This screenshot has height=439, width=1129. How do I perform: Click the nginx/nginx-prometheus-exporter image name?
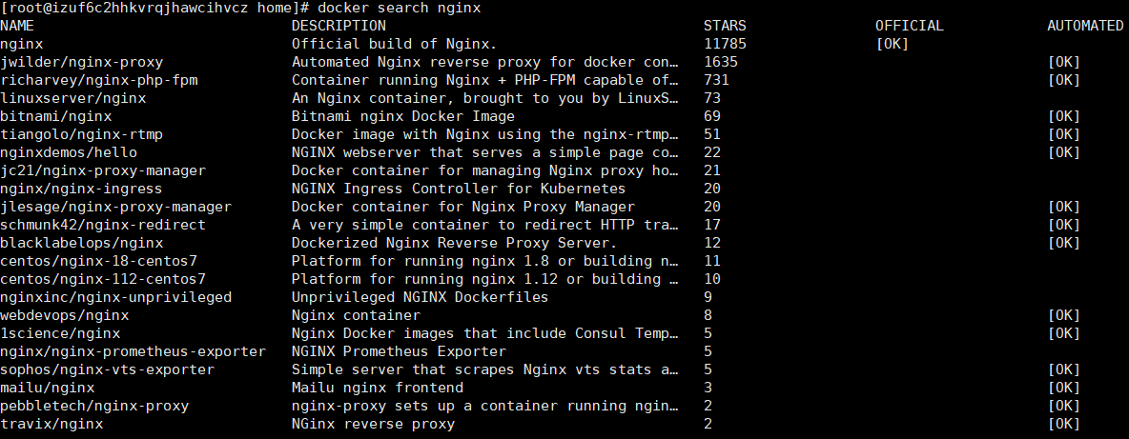coord(133,351)
